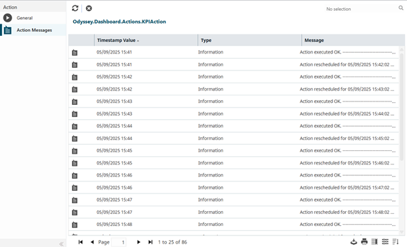Screen dimensions: 407x247
Task: Click the '1 to 25 of 86' pager text
Action: (x=172, y=242)
